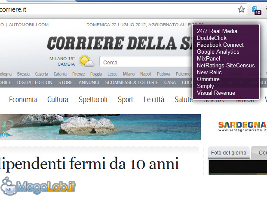This screenshot has width=267, height=197.
Task: Select Caserta in the cities bar
Action: (42, 74)
